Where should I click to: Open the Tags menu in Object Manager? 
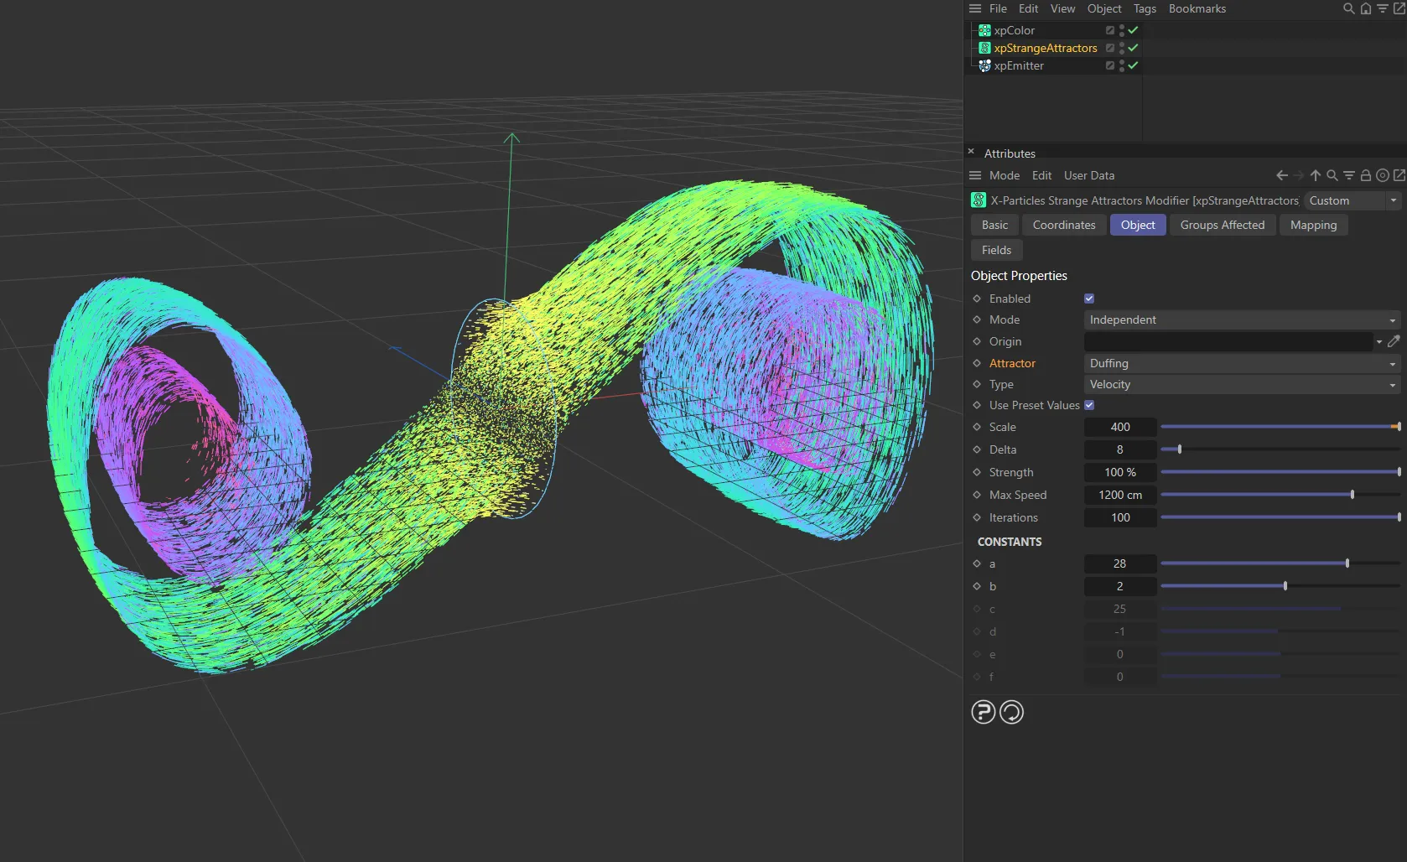click(1144, 8)
